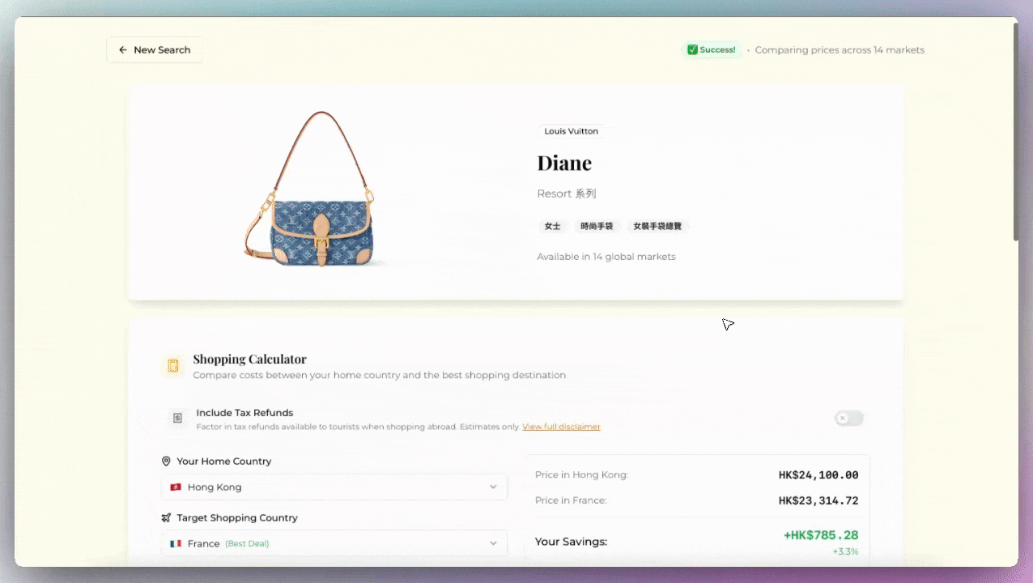1033x583 pixels.
Task: Open the France target country dropdown
Action: (334, 543)
